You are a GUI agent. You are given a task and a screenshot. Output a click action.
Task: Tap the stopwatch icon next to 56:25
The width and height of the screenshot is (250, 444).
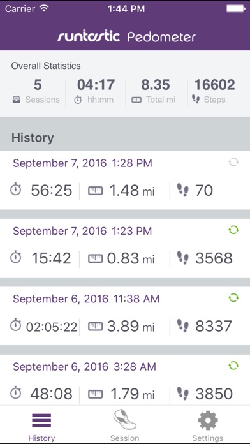[16, 189]
